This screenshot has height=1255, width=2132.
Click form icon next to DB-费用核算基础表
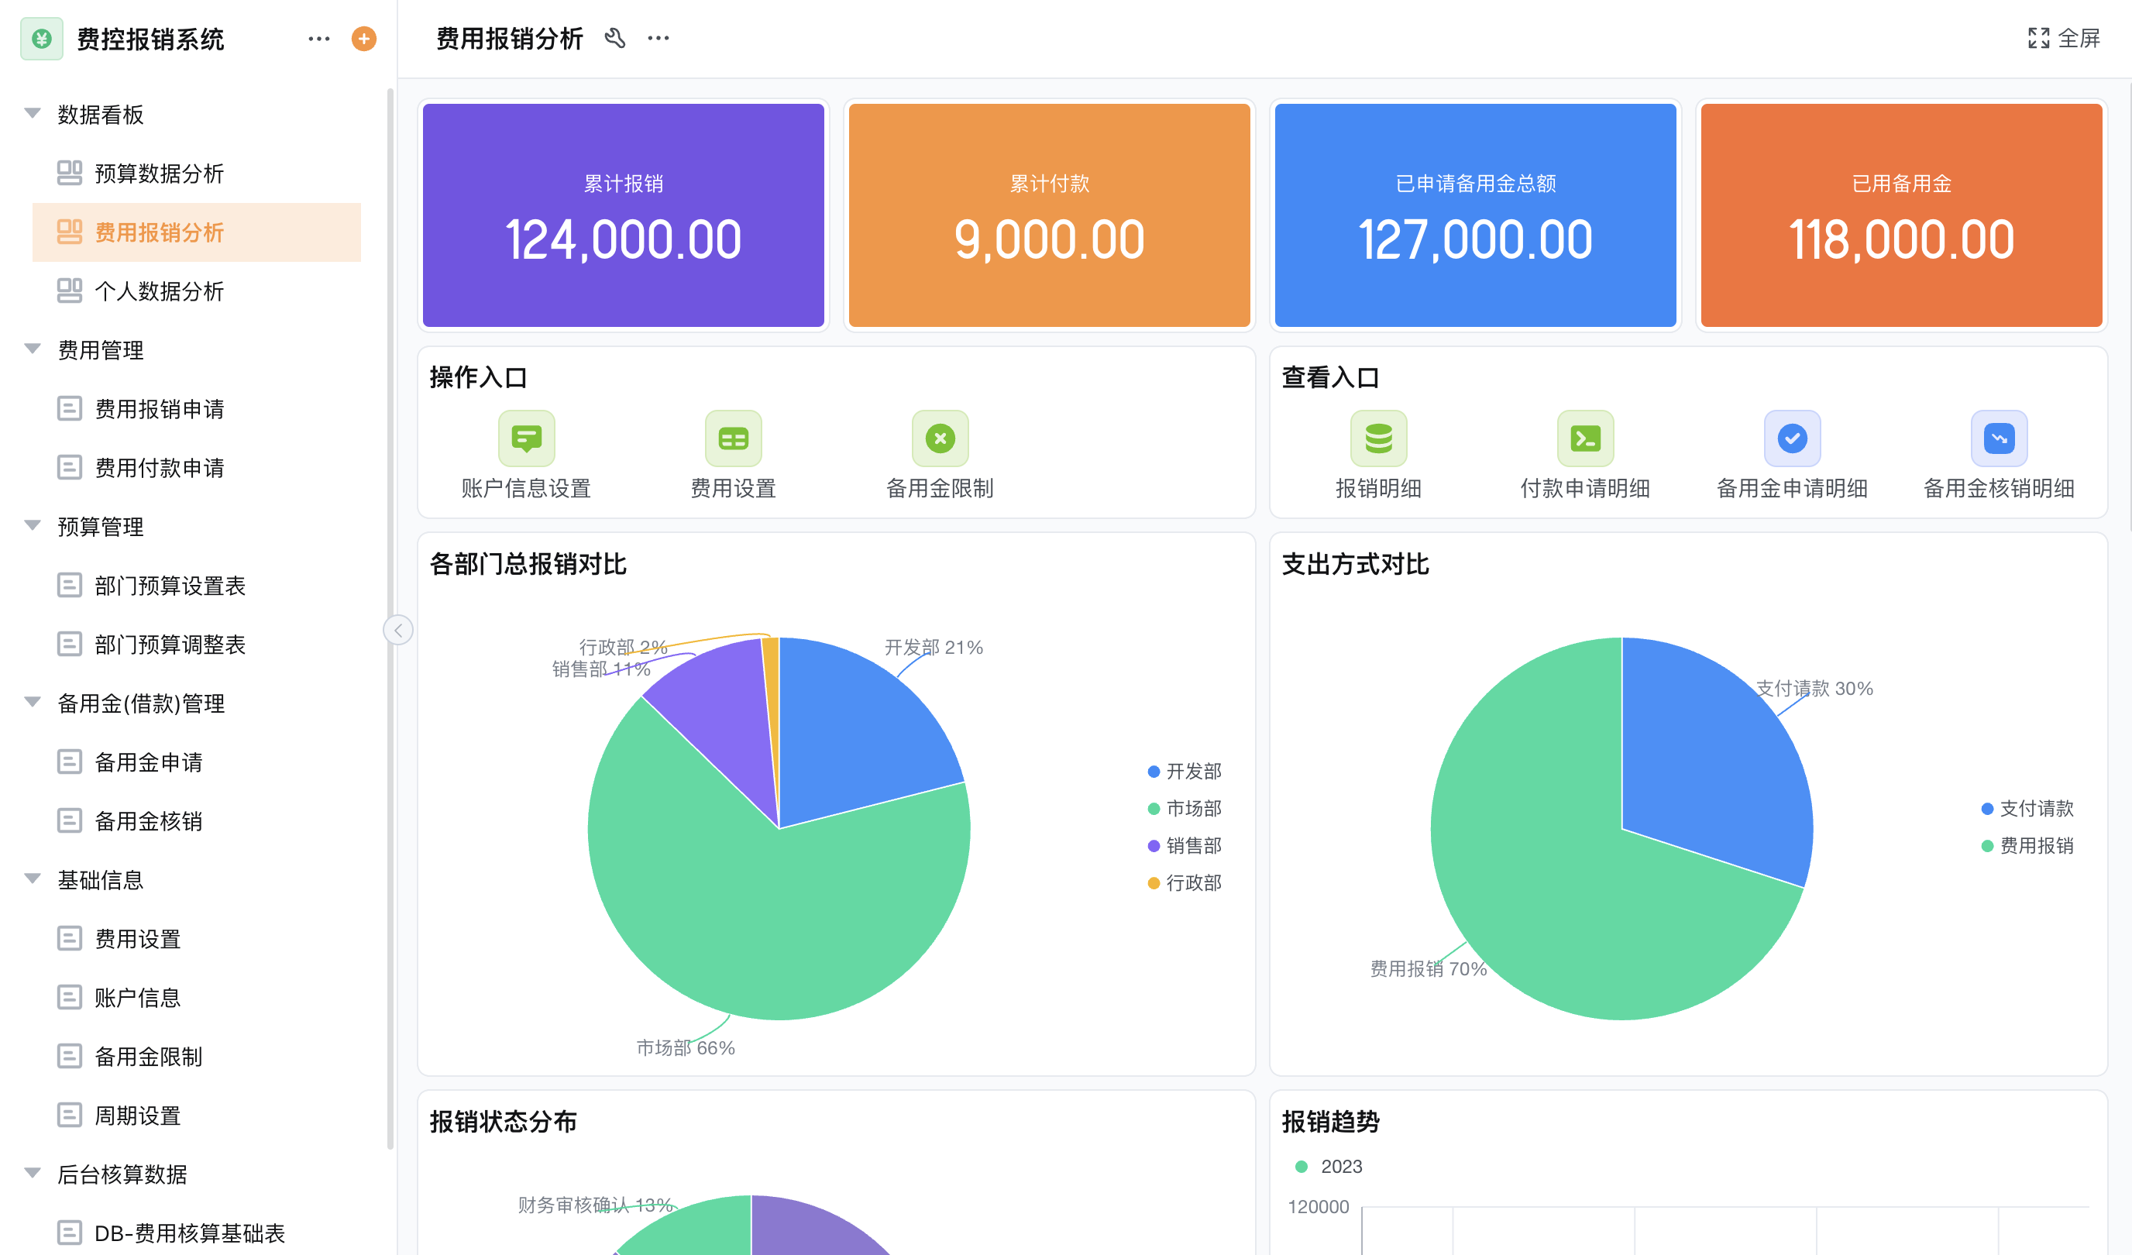pyautogui.click(x=70, y=1233)
